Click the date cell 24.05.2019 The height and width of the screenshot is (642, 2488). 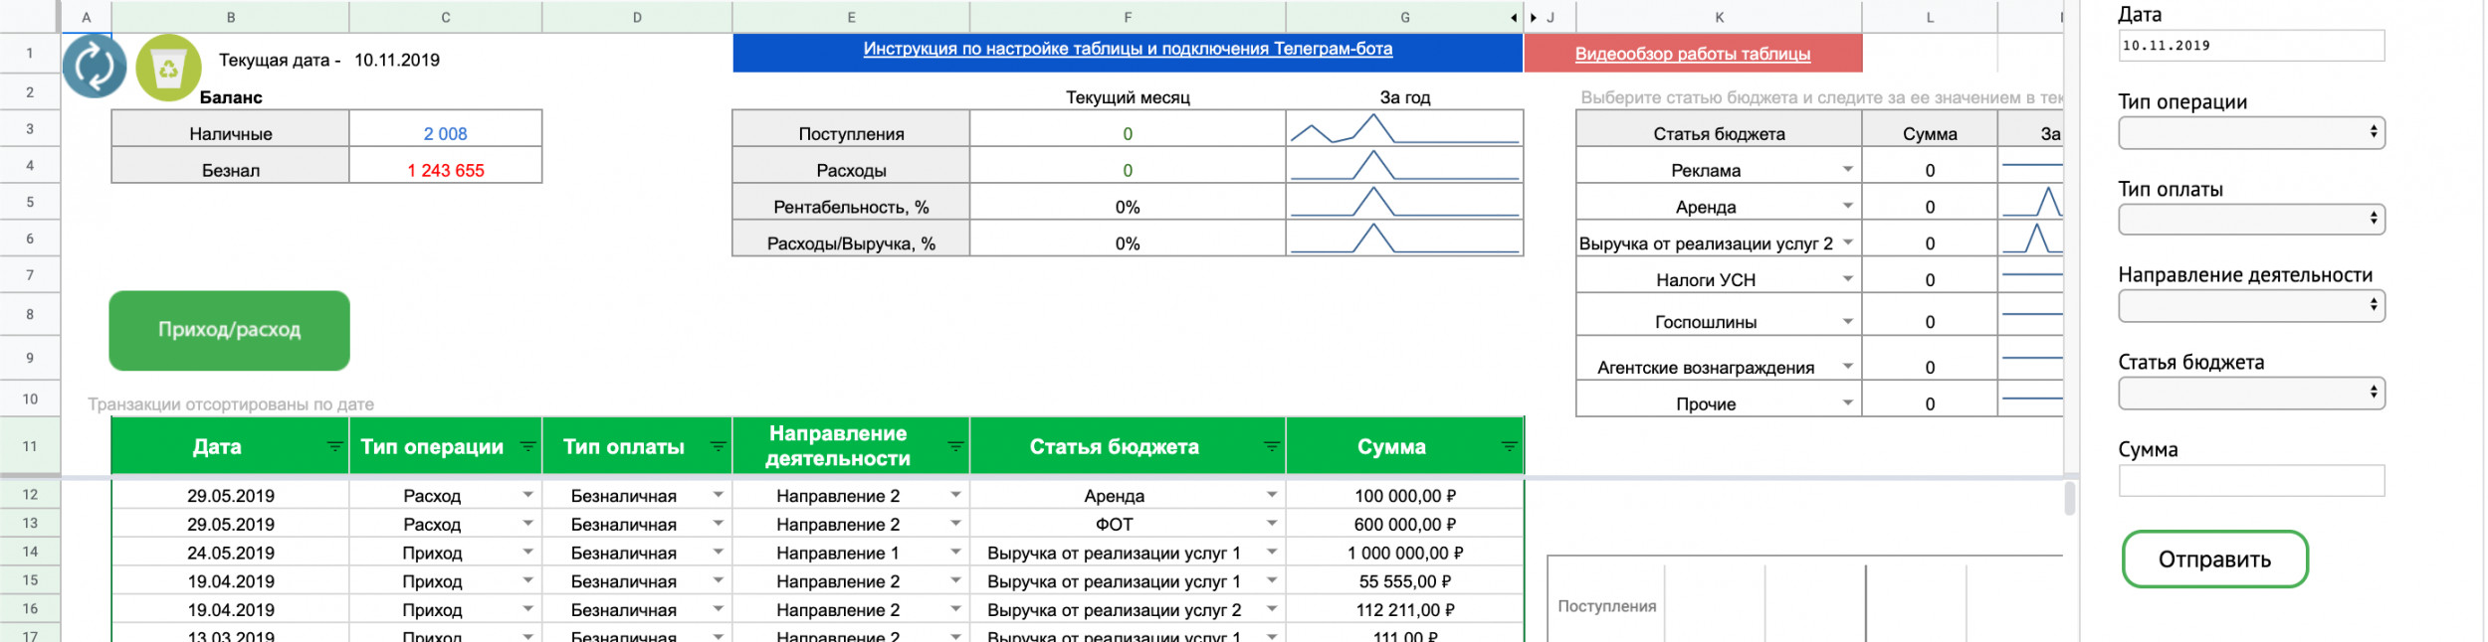(231, 553)
